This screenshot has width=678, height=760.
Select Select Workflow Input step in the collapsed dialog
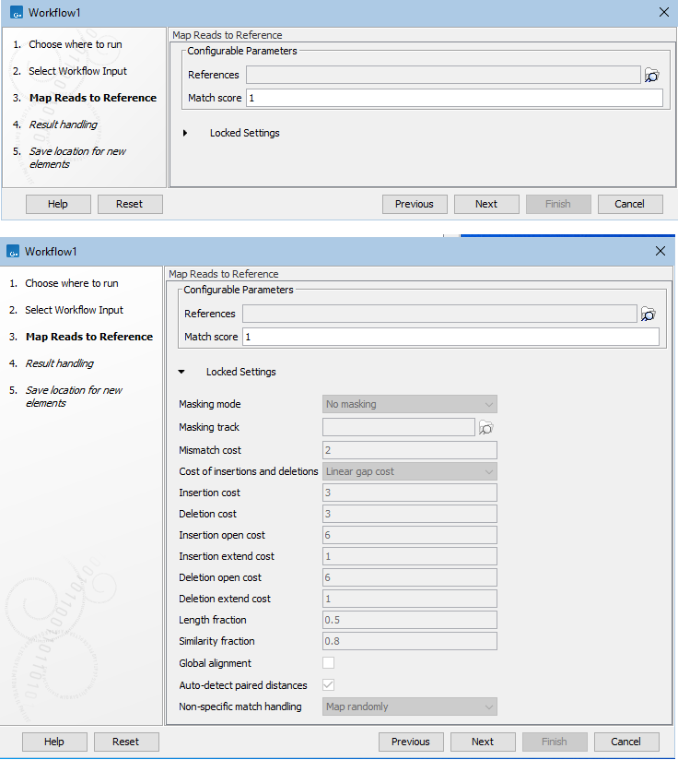pos(77,71)
